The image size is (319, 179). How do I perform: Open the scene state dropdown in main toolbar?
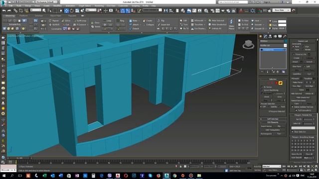click(x=282, y=10)
